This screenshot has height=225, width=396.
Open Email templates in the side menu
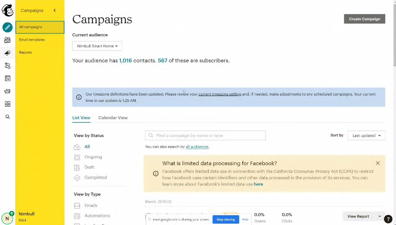coord(32,40)
